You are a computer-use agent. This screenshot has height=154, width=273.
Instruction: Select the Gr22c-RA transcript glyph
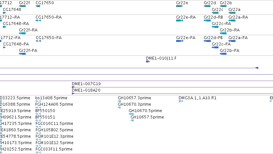pos(215,27)
